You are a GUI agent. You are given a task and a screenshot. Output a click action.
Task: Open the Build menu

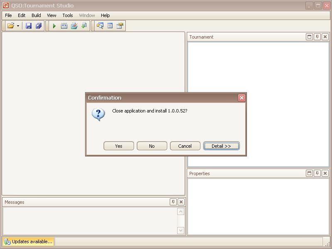pyautogui.click(x=36, y=15)
